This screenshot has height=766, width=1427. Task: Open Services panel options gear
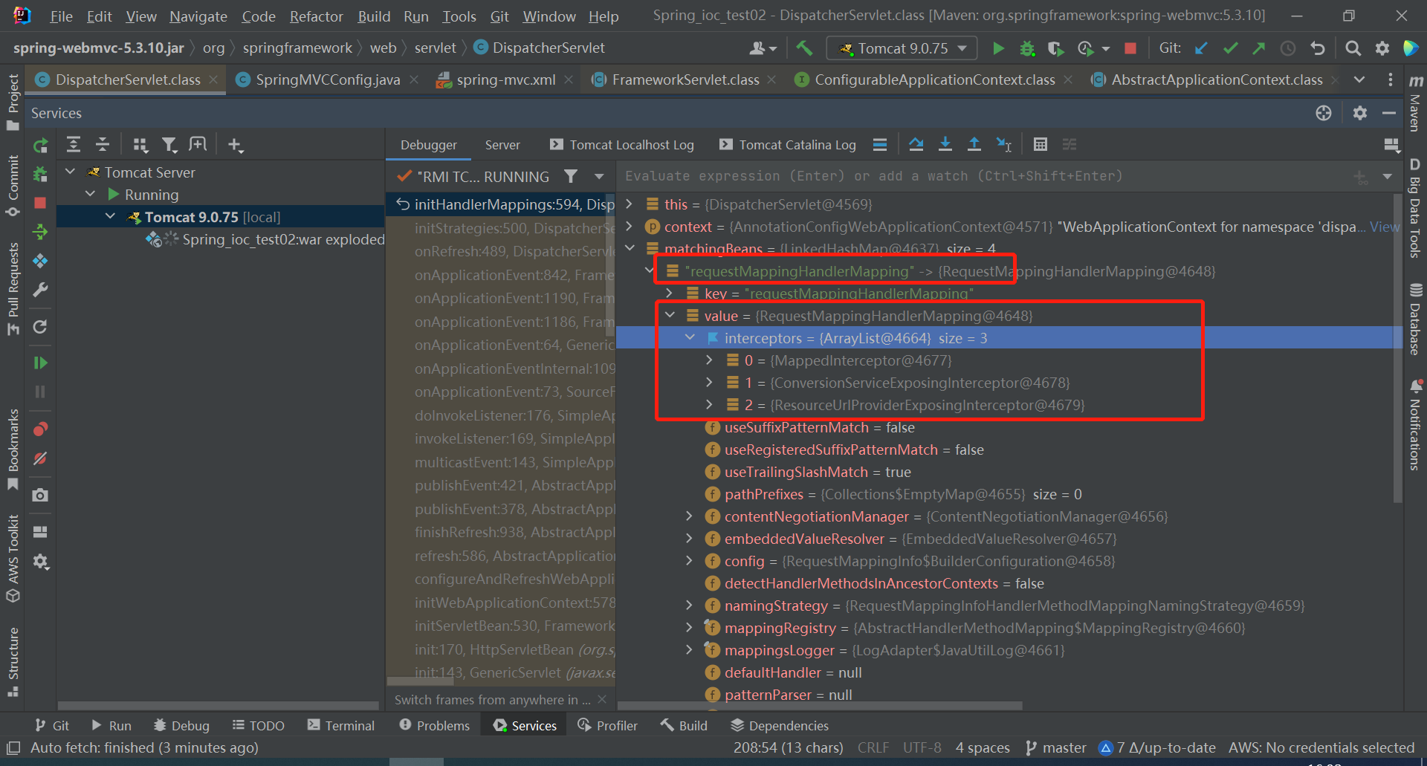click(1360, 113)
